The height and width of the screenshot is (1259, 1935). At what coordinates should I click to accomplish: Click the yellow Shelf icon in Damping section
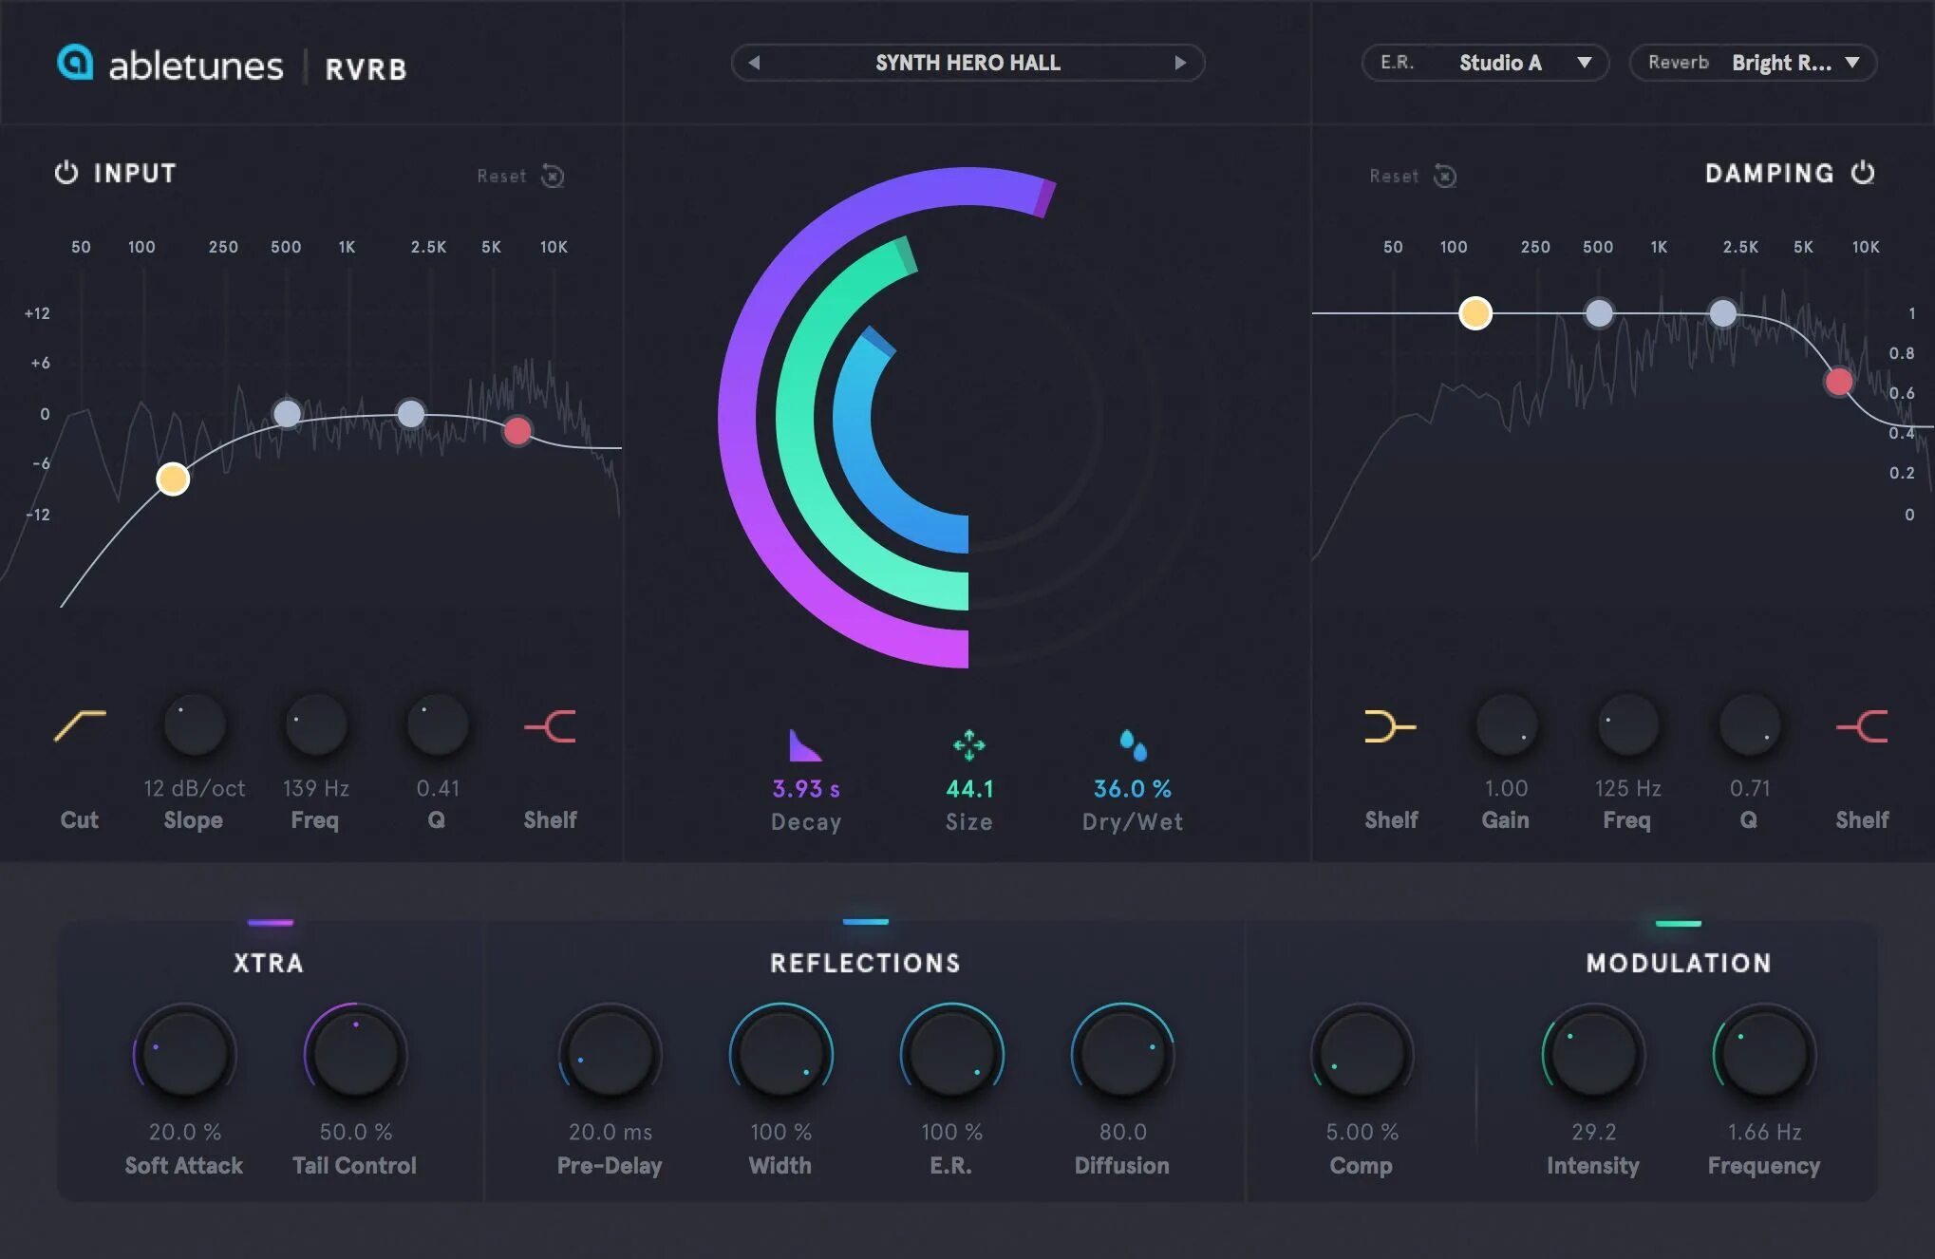pos(1390,726)
